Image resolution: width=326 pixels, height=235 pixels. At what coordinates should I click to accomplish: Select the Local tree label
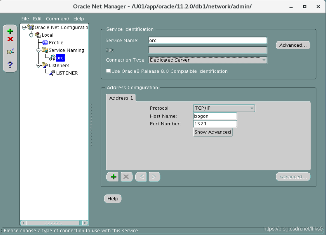48,35
